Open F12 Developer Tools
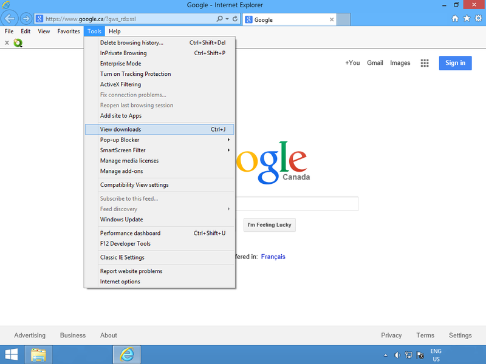Screen dimensions: 486x364 click(160, 244)
